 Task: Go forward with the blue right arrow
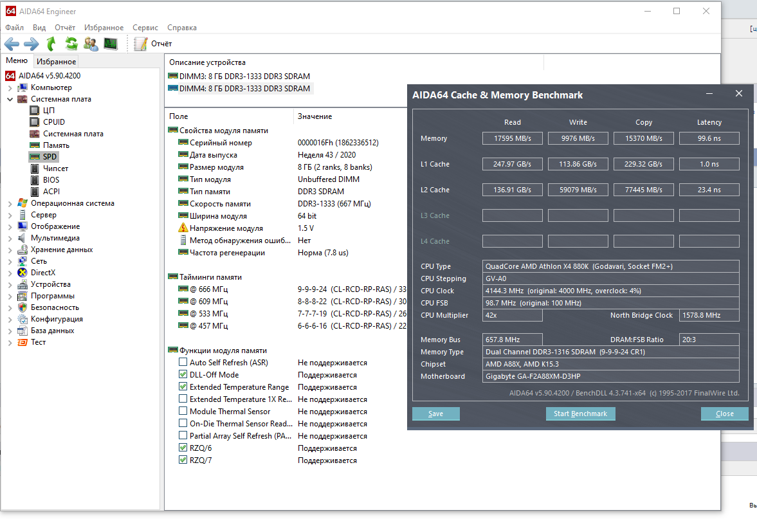(x=32, y=44)
